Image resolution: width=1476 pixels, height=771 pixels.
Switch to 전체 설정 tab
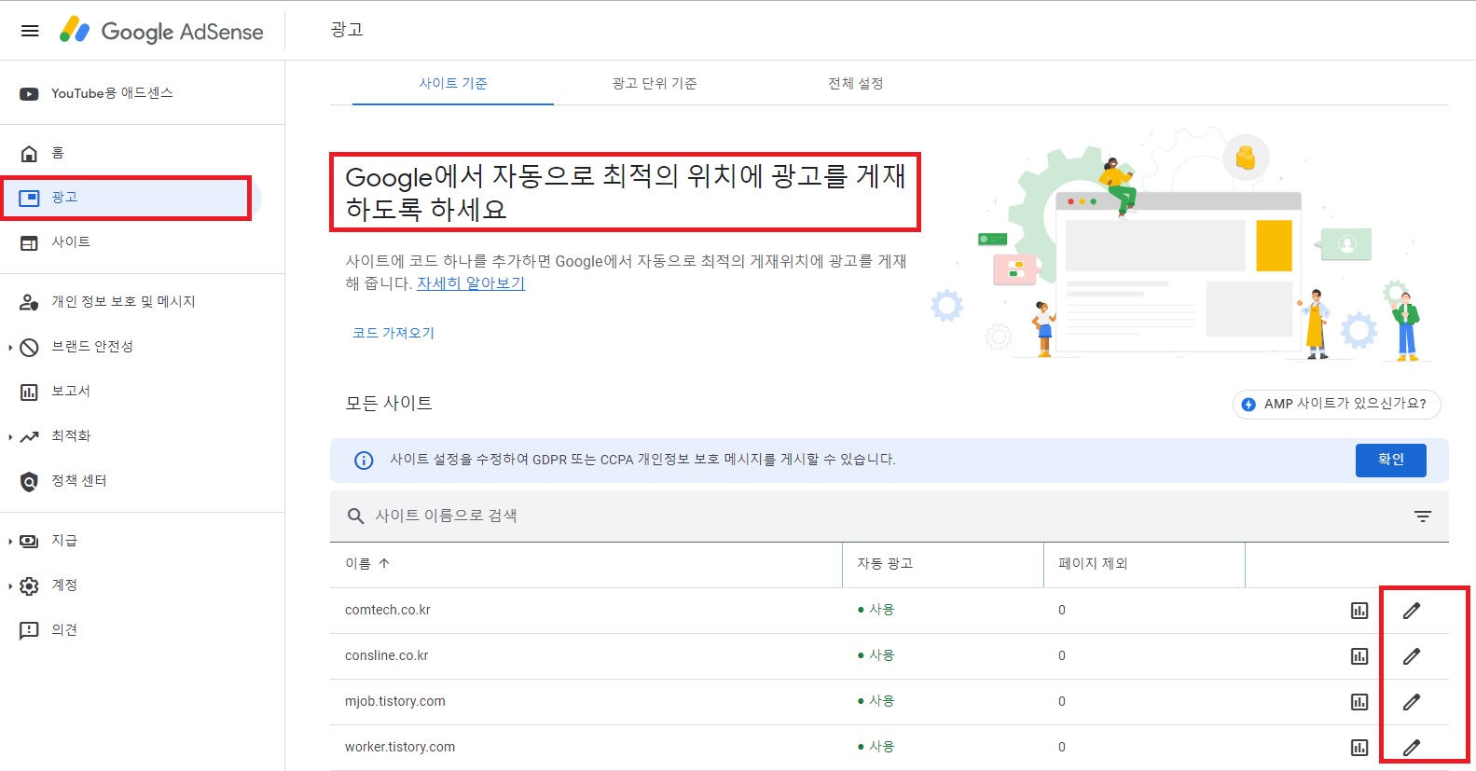point(856,83)
